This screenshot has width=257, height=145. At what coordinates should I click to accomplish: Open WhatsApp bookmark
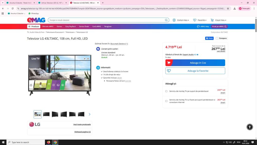tap(34, 13)
